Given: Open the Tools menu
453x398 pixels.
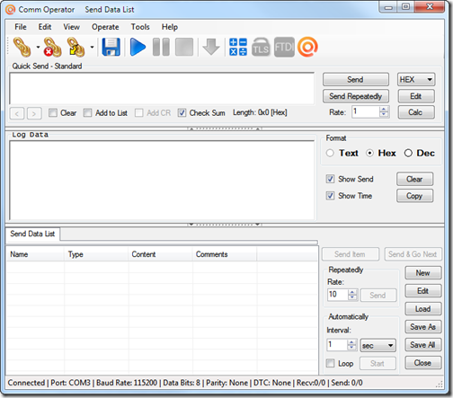Looking at the screenshot, I should (x=140, y=27).
